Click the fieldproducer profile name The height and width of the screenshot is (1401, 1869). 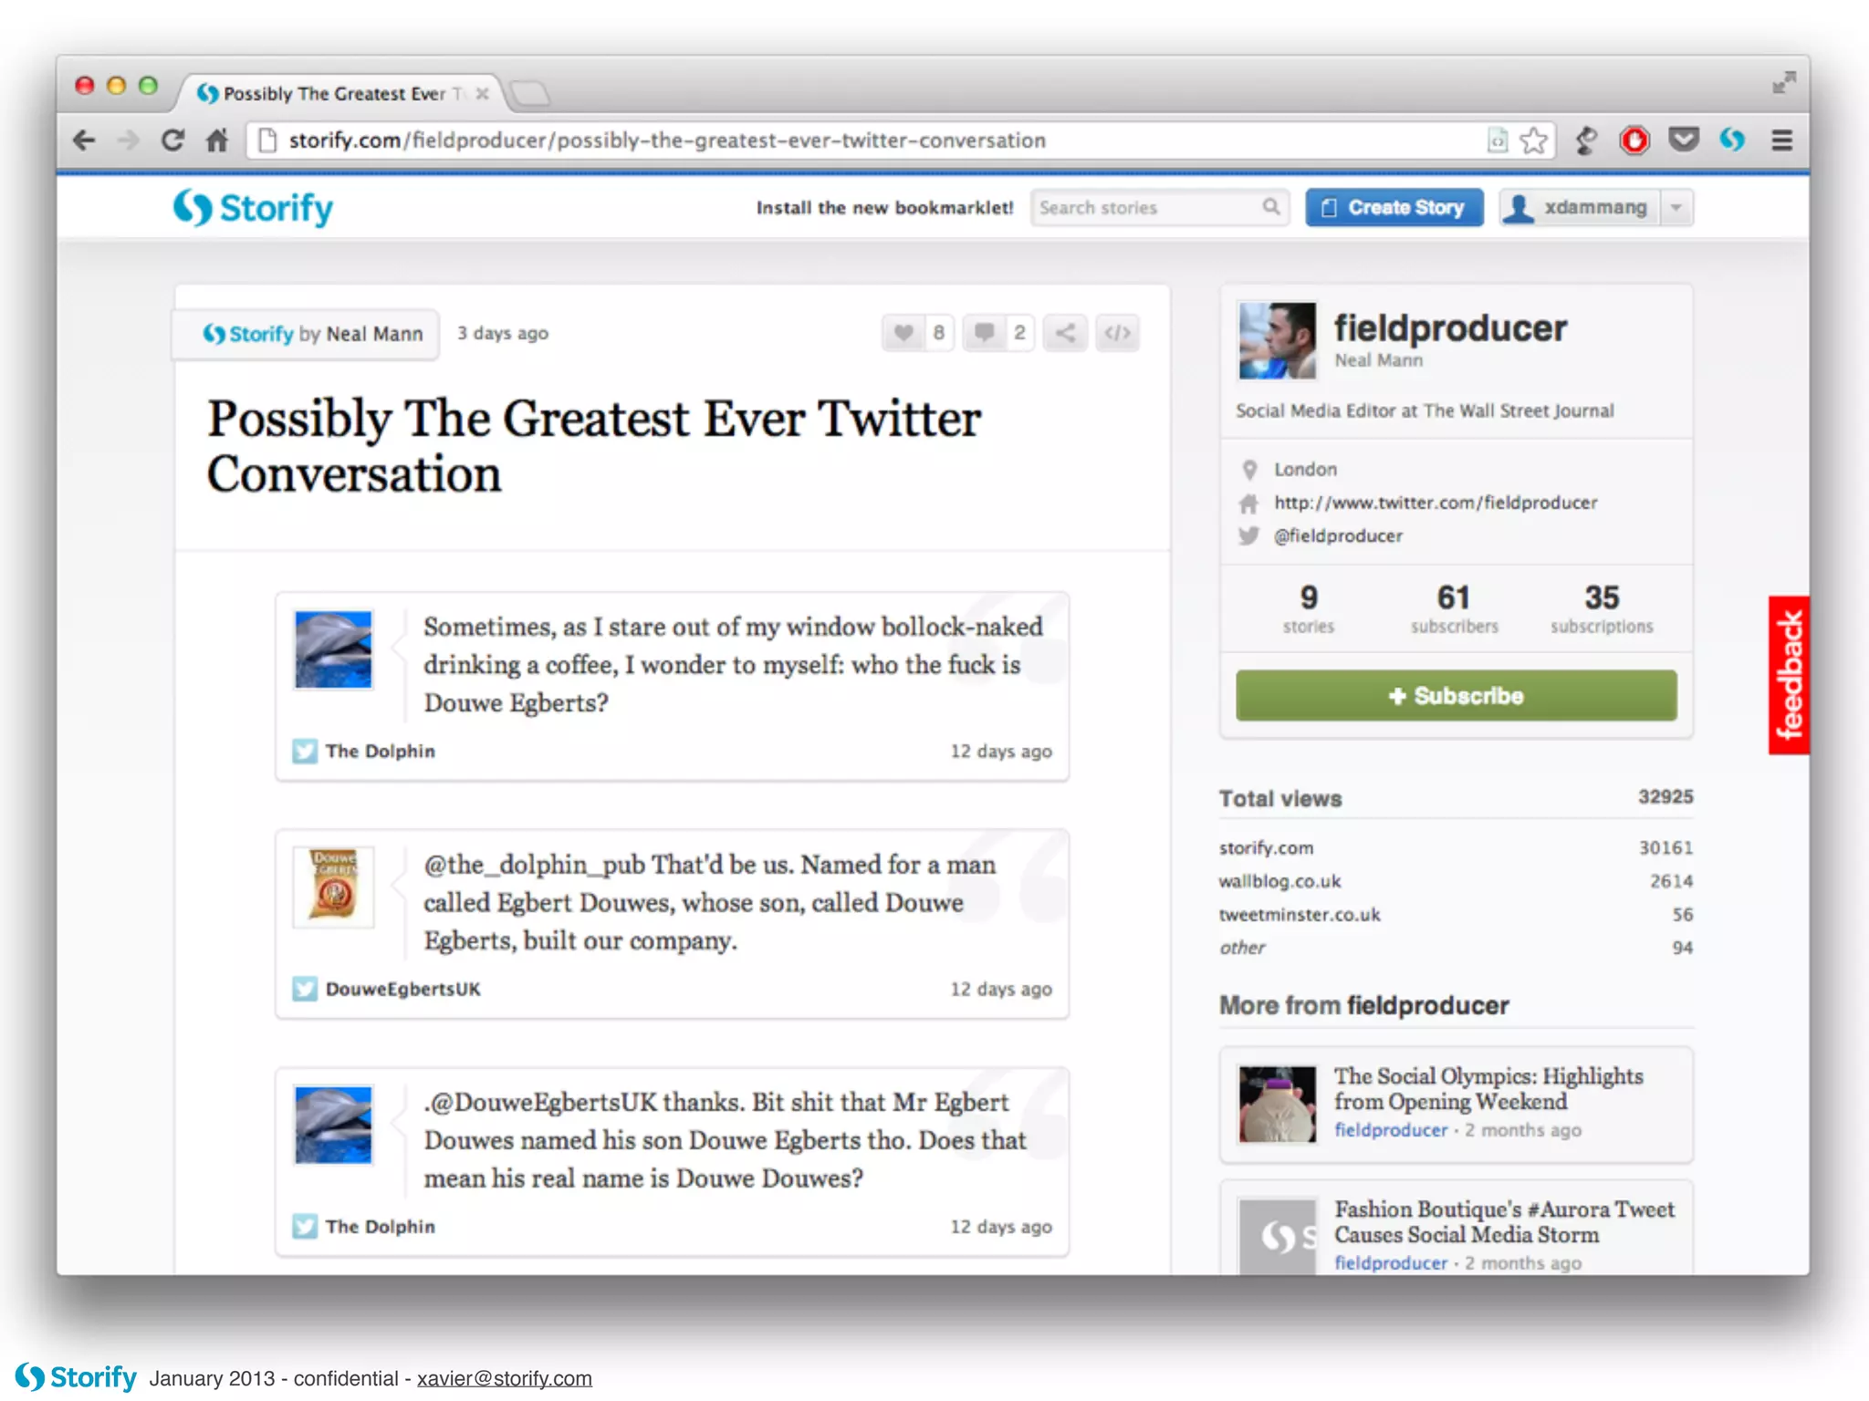tap(1450, 327)
